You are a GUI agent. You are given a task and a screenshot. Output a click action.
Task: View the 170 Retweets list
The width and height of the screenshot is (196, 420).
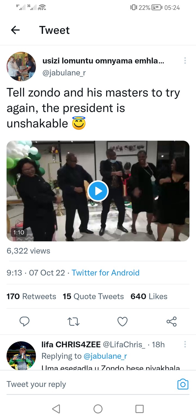[31, 296]
